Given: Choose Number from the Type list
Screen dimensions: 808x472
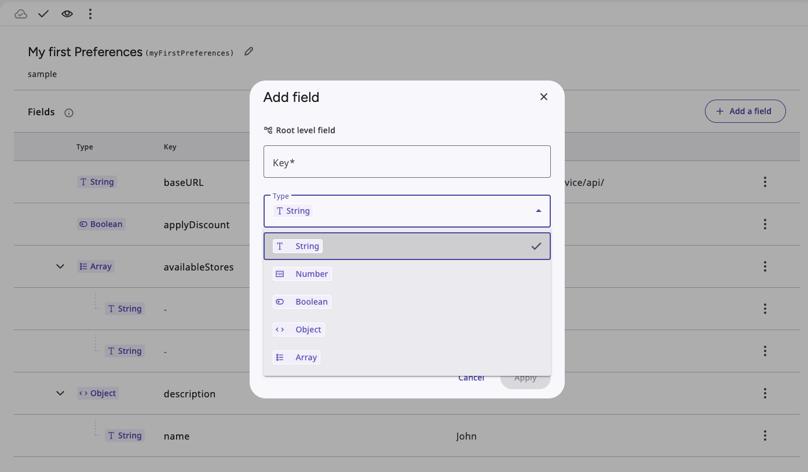Looking at the screenshot, I should pos(407,274).
